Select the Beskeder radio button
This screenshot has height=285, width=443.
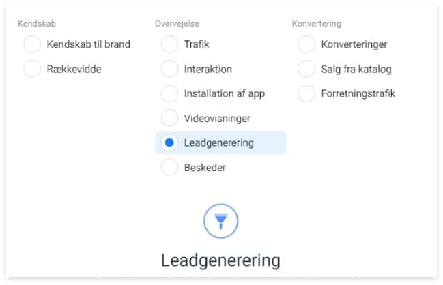[x=169, y=167]
